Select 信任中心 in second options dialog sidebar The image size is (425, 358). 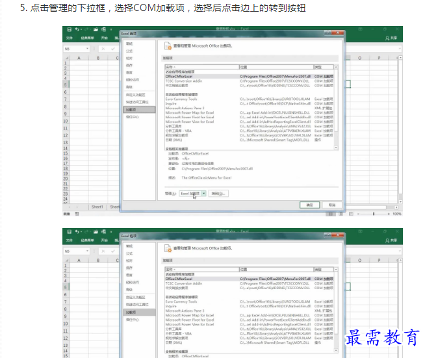tap(133, 320)
